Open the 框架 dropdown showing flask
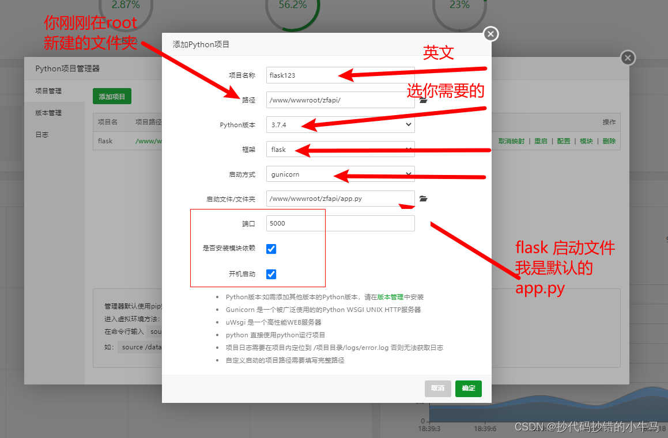 click(341, 149)
